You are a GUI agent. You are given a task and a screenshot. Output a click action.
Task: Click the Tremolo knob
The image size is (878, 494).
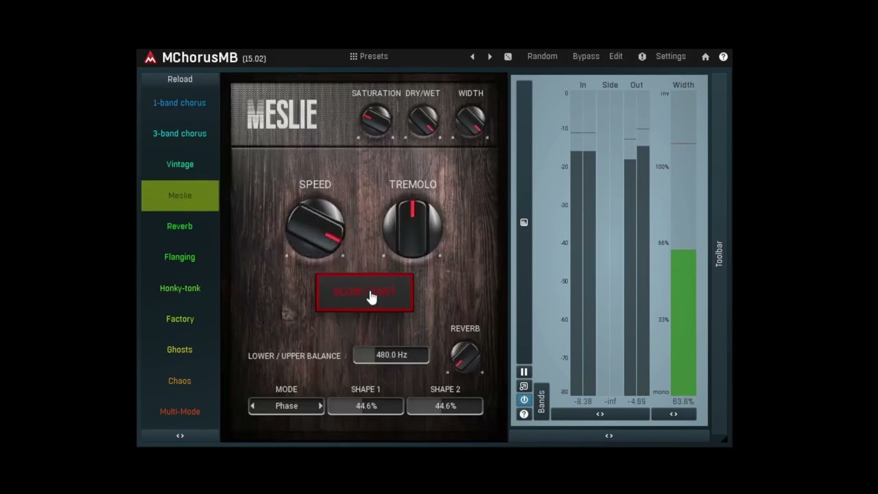tap(412, 228)
